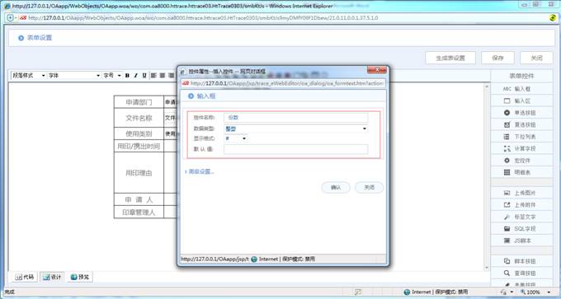Image resolution: width=561 pixels, height=299 pixels.
Task: Switch to the 代码 code tab
Action: pyautogui.click(x=25, y=277)
